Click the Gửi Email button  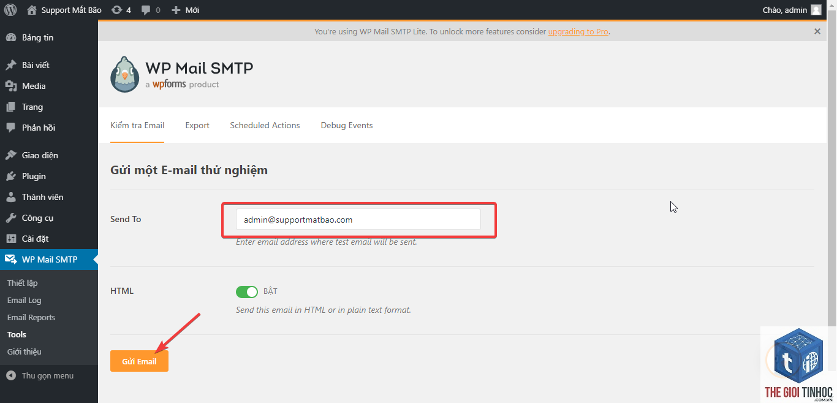point(139,361)
